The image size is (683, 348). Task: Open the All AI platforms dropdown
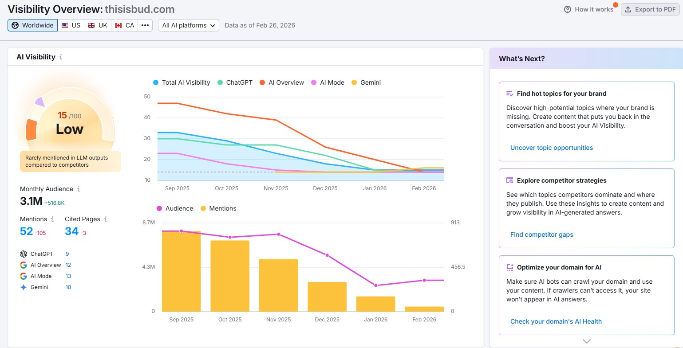point(189,25)
